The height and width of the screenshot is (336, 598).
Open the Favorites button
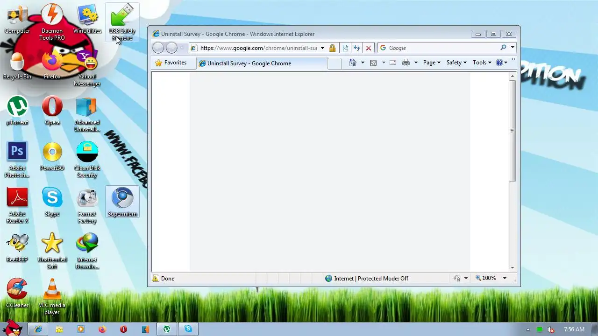[171, 63]
